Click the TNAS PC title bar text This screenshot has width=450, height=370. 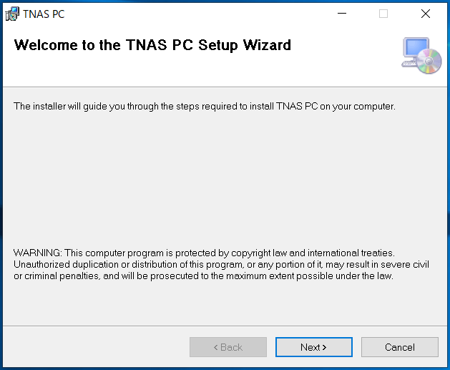[x=44, y=14]
